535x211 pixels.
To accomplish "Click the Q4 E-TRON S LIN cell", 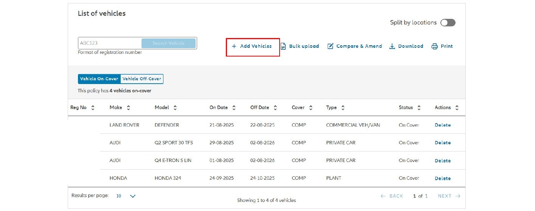I will [173, 161].
